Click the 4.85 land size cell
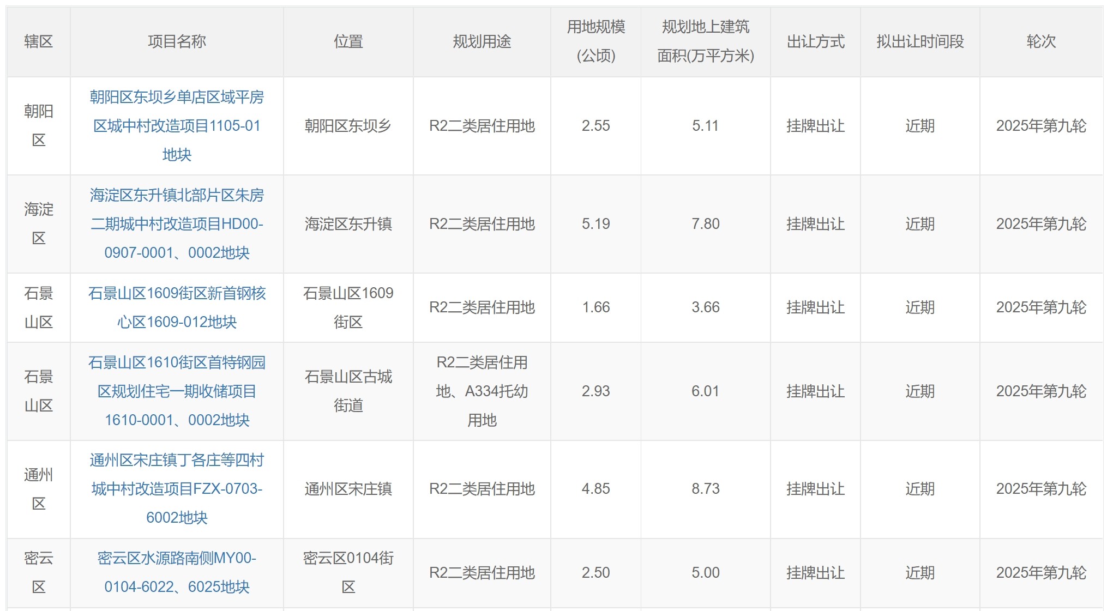Screen dimensions: 1113x611 (x=595, y=489)
